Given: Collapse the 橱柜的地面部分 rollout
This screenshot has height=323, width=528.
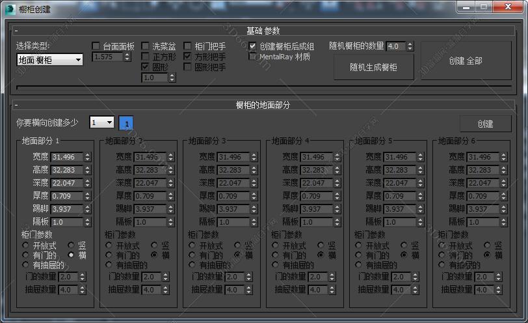Looking at the screenshot, I should 16,105.
